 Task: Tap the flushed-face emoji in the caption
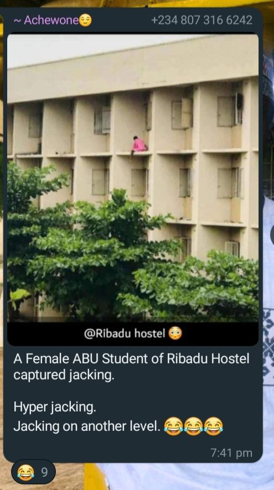tap(175, 333)
